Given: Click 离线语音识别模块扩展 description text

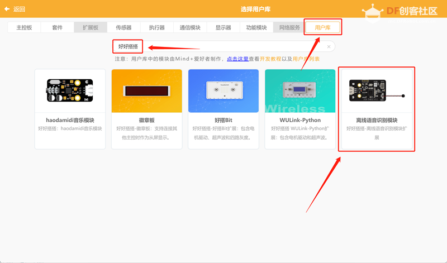Looking at the screenshot, I should pyautogui.click(x=377, y=133).
